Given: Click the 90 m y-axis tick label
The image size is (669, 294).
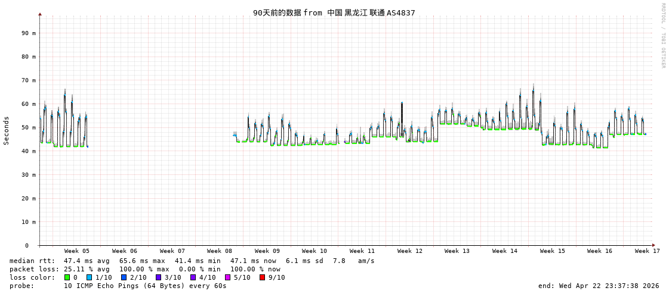Looking at the screenshot, I should (x=29, y=33).
